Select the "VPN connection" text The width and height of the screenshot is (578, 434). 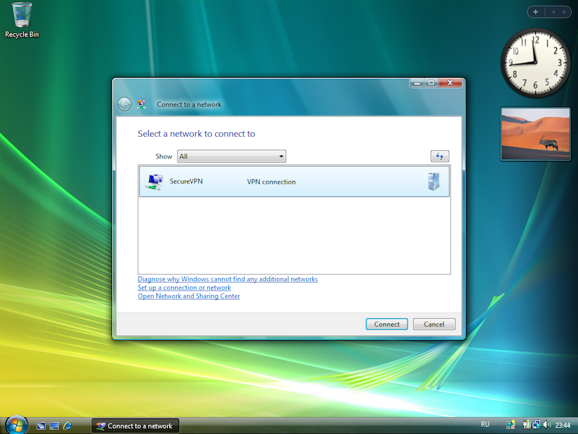point(272,181)
